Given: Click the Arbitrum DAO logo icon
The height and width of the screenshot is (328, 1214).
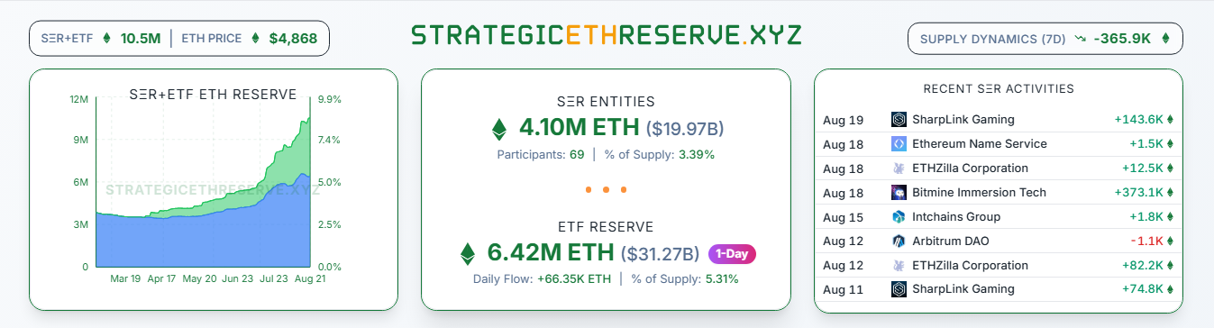Looking at the screenshot, I should [899, 241].
